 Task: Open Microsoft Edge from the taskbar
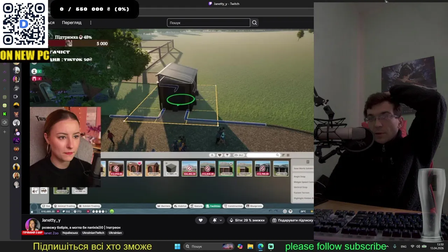click(260, 246)
